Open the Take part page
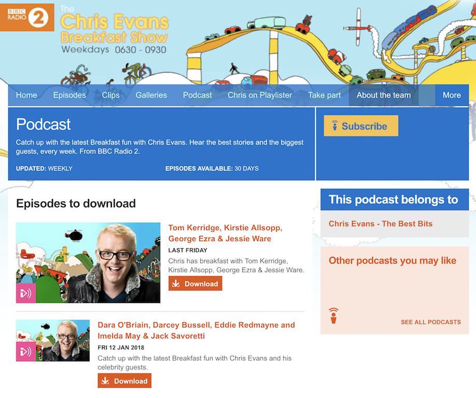This screenshot has height=398, width=476. (x=324, y=95)
